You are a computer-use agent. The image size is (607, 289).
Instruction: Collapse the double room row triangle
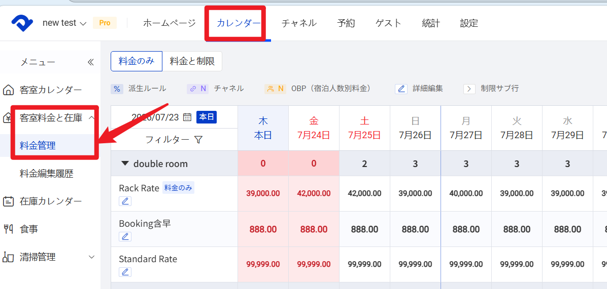point(125,163)
